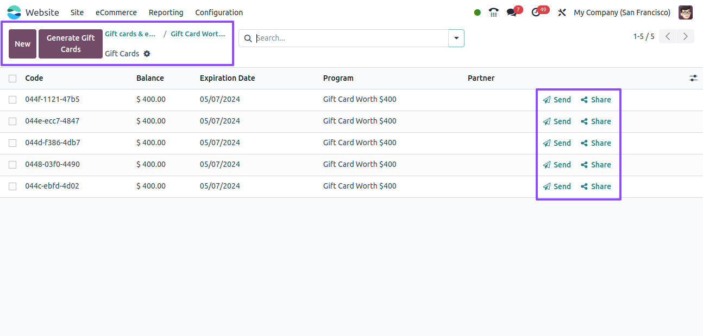Check the row for code 044e-ecc7-4847

(x=12, y=121)
